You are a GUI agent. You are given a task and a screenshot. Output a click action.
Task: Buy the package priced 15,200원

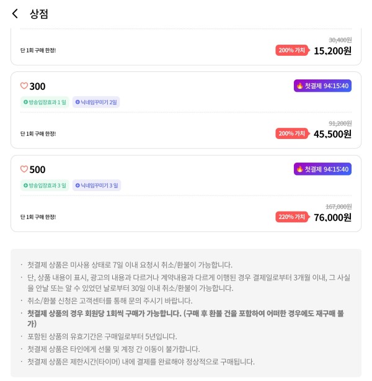(332, 51)
